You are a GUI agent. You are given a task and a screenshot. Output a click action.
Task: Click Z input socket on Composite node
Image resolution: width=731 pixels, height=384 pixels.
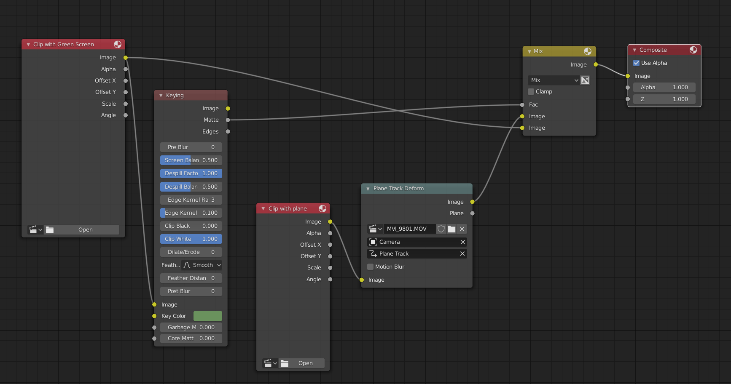click(628, 99)
